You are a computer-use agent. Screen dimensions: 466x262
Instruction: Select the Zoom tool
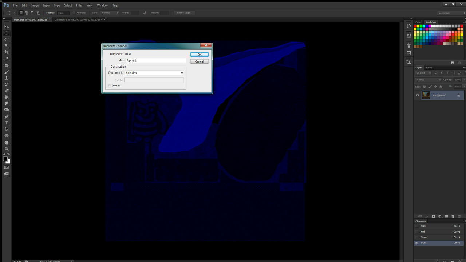pyautogui.click(x=7, y=149)
